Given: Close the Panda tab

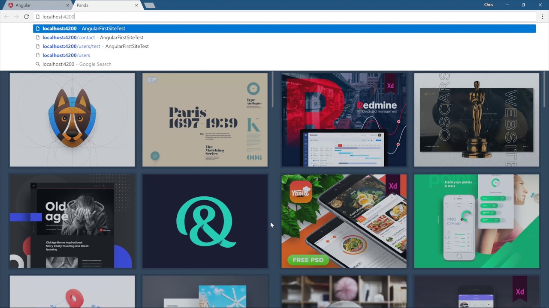Looking at the screenshot, I should [x=136, y=5].
